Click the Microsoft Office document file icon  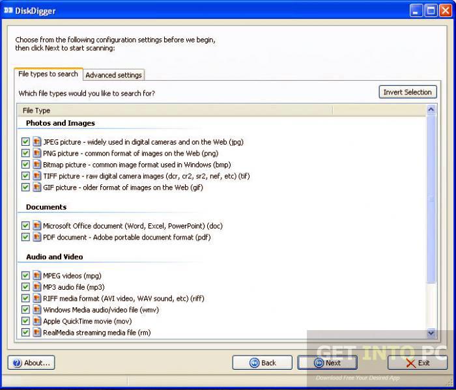(x=36, y=226)
